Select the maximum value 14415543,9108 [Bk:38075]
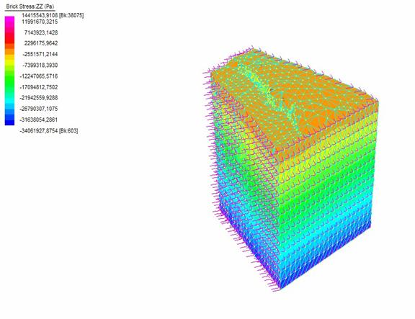Image resolution: width=415 pixels, height=319 pixels. (x=53, y=15)
